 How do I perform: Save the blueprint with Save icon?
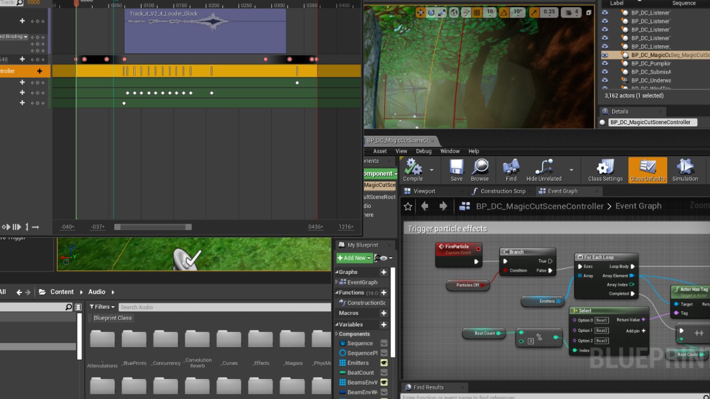tap(457, 170)
